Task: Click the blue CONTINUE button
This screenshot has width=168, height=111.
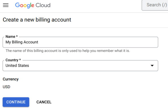Action: [x=16, y=102]
